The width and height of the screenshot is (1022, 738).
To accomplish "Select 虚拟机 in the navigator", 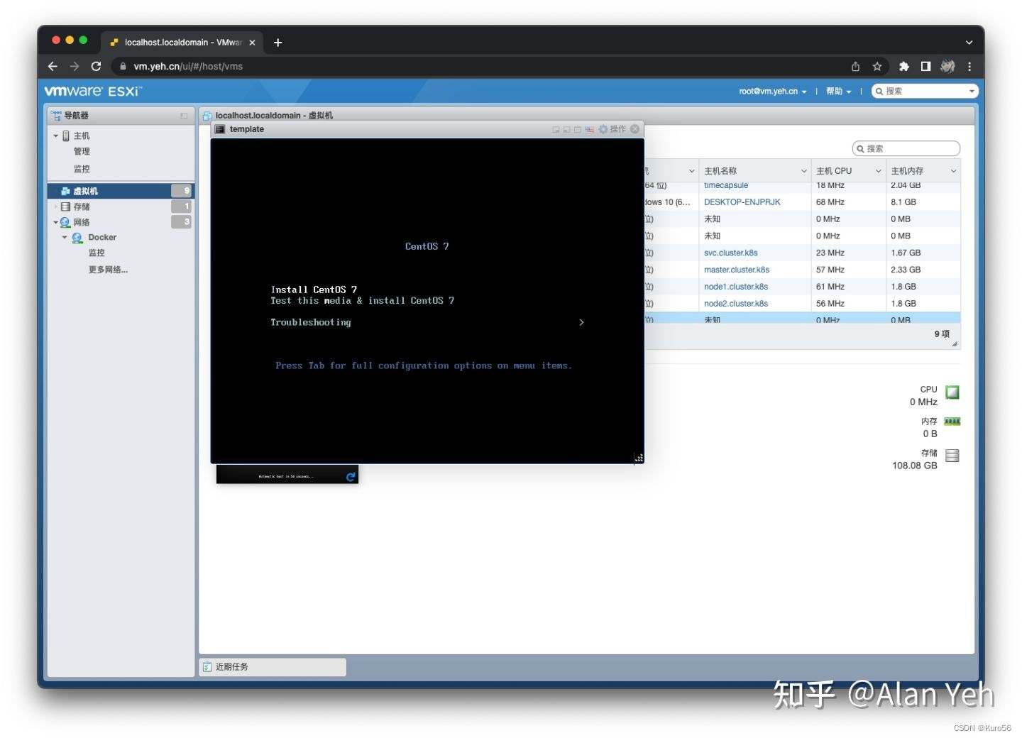I will coord(85,191).
